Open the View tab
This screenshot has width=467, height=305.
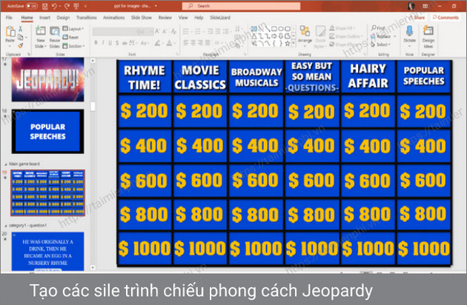click(183, 18)
